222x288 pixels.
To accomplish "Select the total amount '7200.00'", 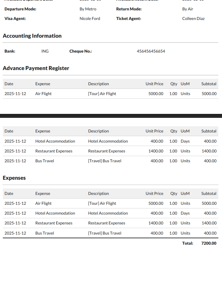I will pos(209,243).
